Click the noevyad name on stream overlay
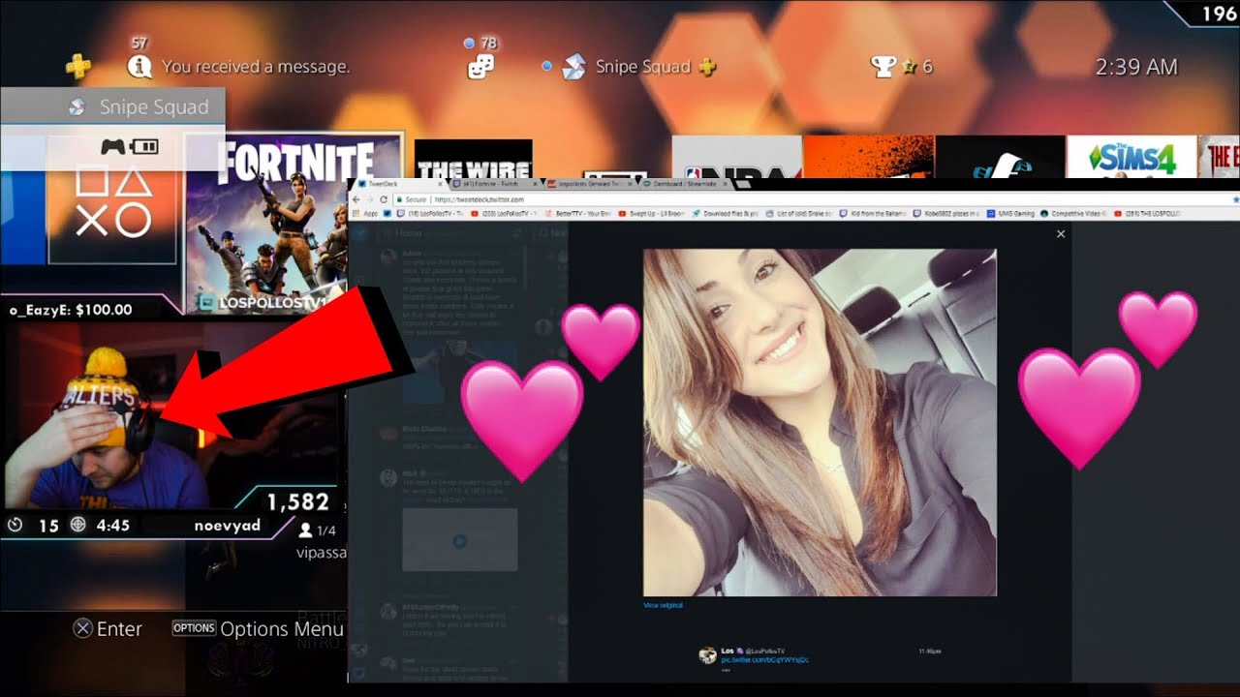The width and height of the screenshot is (1240, 697). [x=227, y=525]
